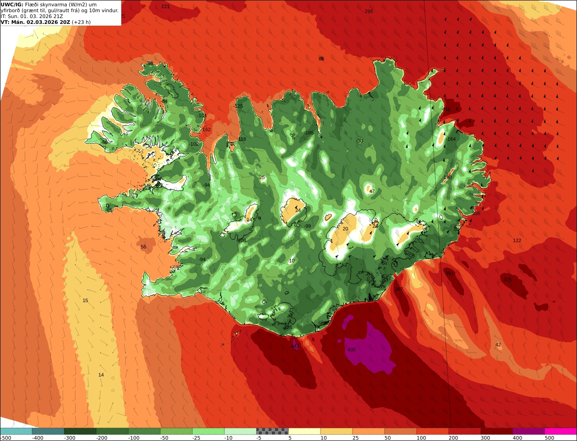The width and height of the screenshot is (577, 441).
Task: Click the '20' value on the Vatnajökull glacier
Action: point(345,229)
